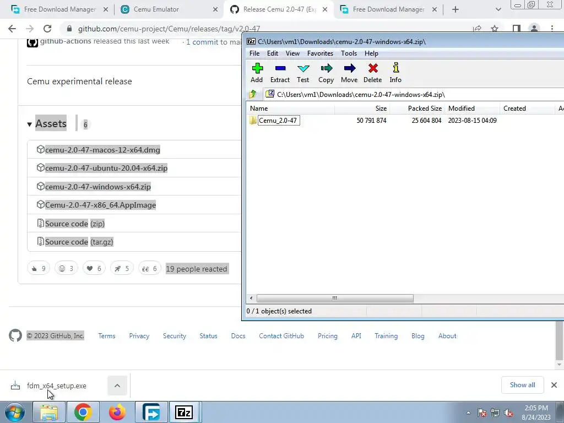Open a new browser tab
Viewport: 564px width, 423px height.
[x=455, y=9]
